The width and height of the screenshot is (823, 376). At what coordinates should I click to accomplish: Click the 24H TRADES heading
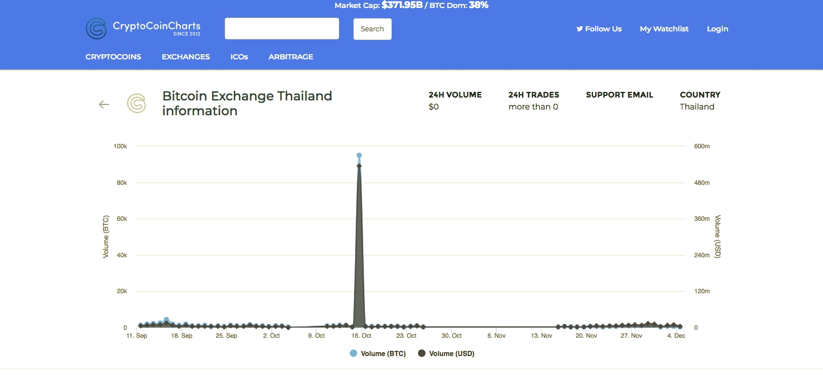pos(534,95)
